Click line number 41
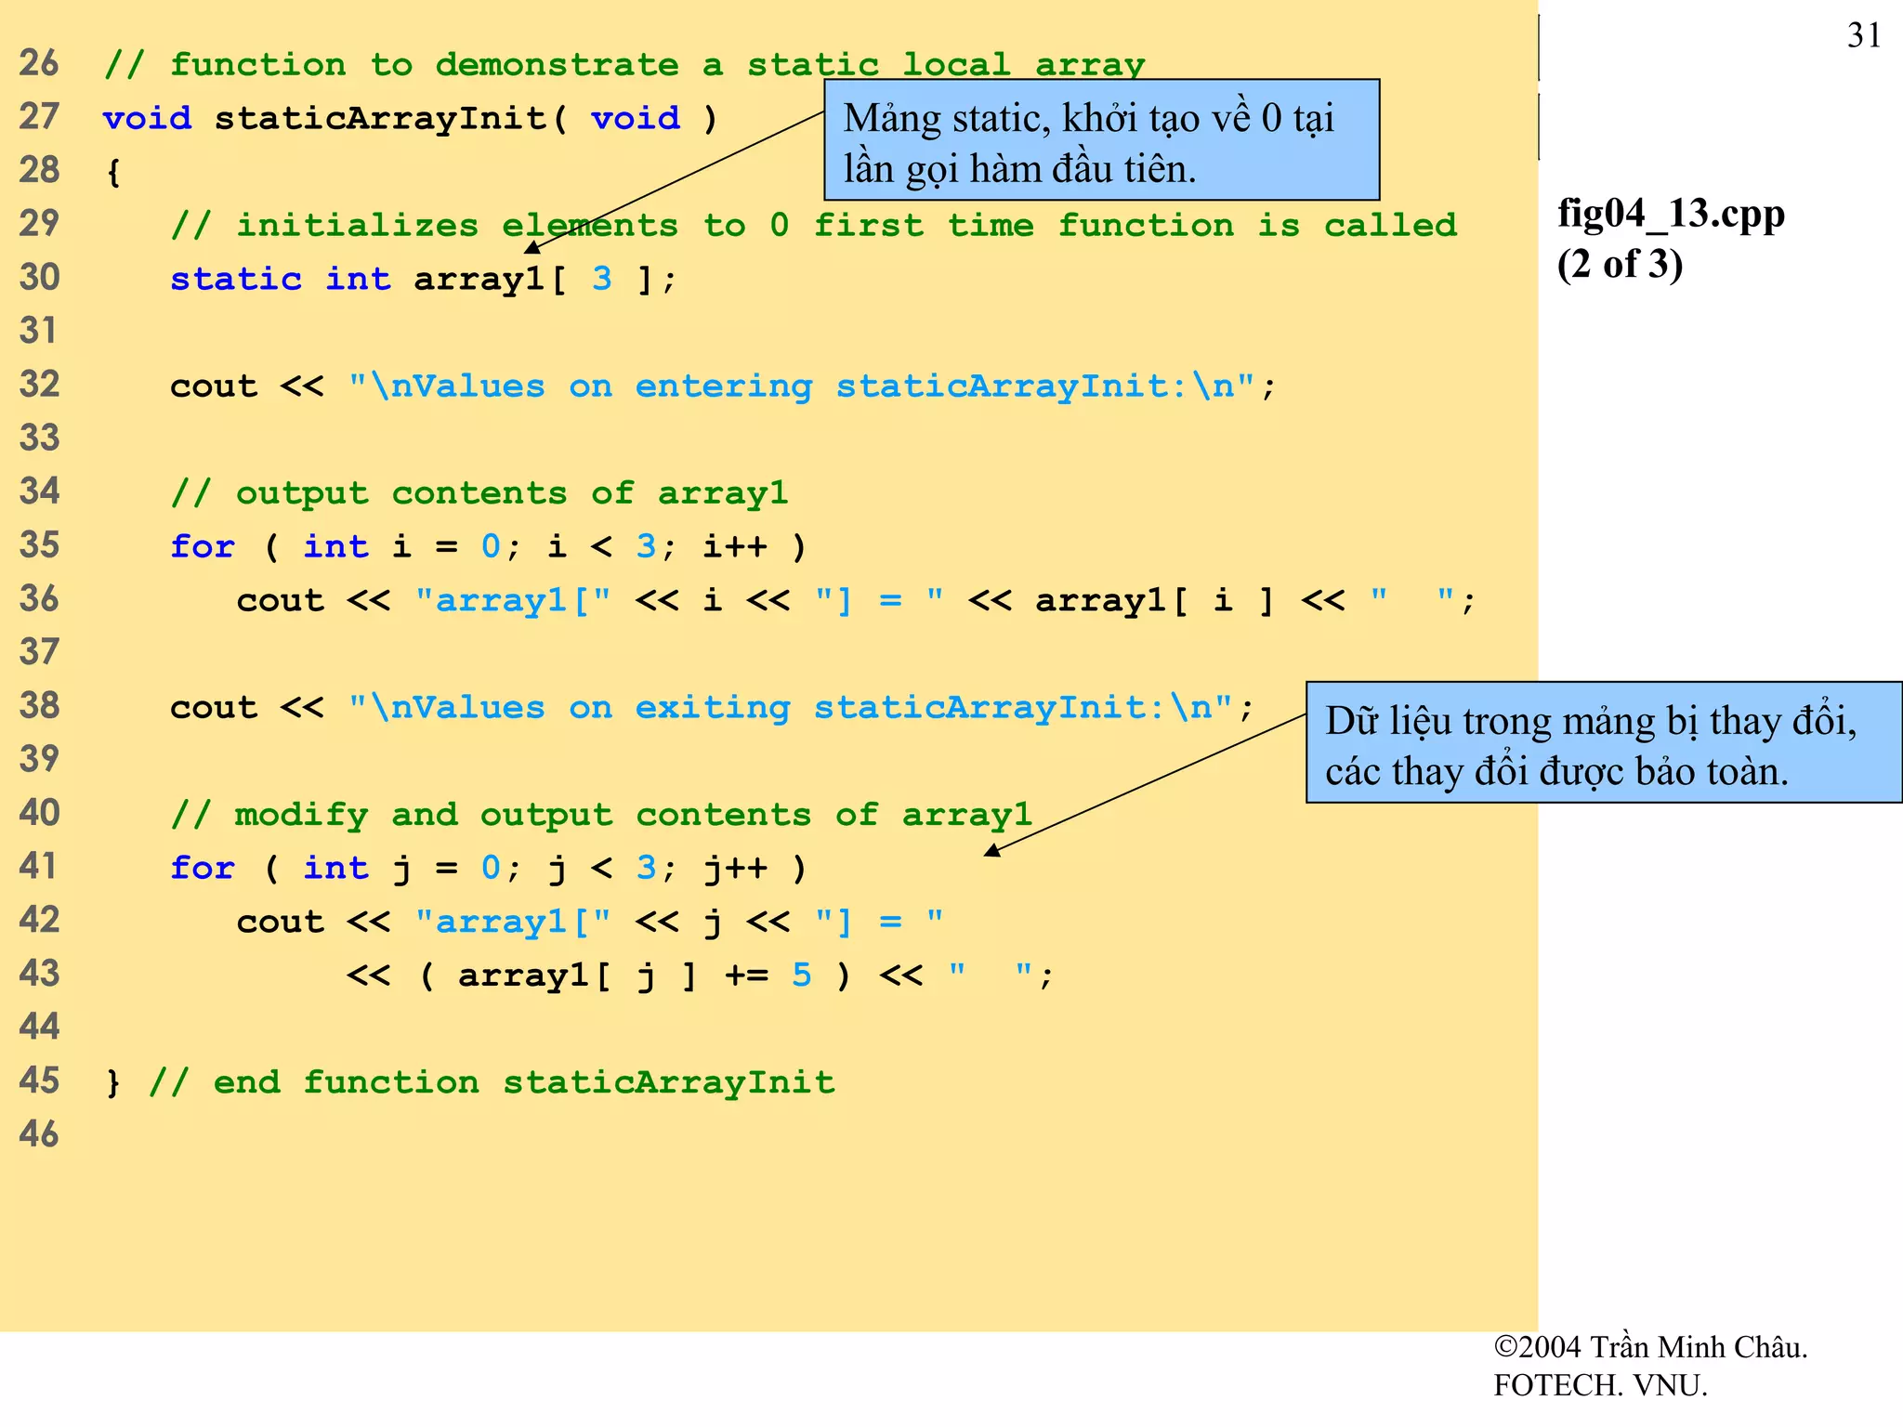The width and height of the screenshot is (1903, 1427). click(39, 867)
